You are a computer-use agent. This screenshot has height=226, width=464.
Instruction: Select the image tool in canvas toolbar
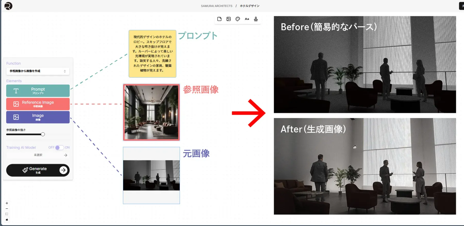[x=229, y=19]
